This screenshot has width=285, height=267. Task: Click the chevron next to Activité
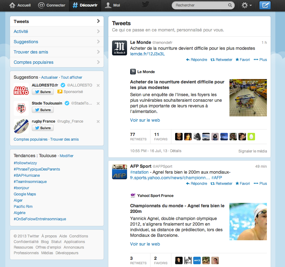click(98, 31)
